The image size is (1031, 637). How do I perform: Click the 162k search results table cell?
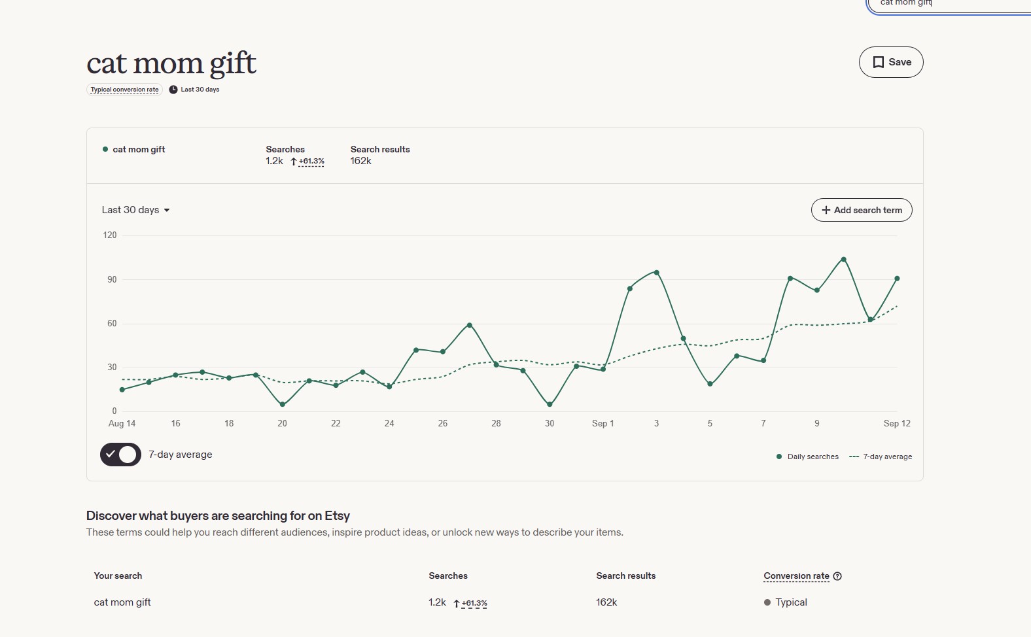pyautogui.click(x=606, y=602)
